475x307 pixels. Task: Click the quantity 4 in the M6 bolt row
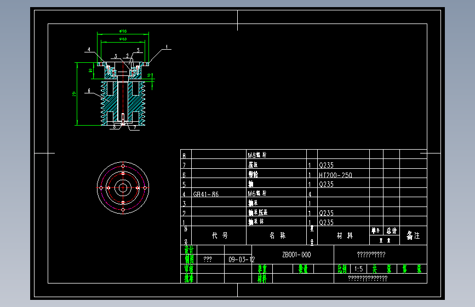pyautogui.click(x=310, y=194)
